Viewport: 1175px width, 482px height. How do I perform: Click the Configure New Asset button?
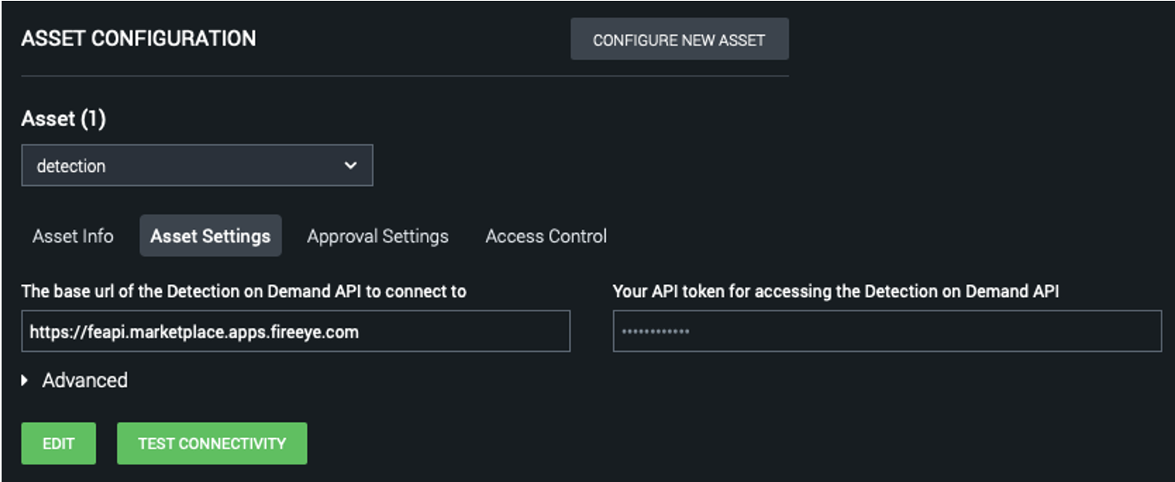pos(679,40)
